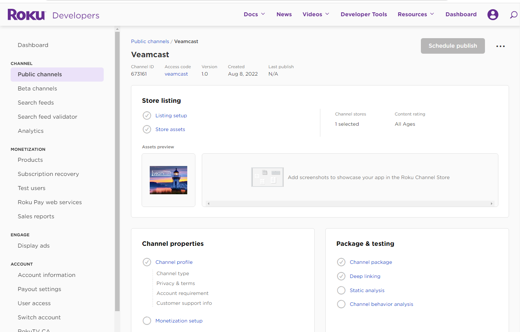Click Customer support info sub-item
Image resolution: width=520 pixels, height=332 pixels.
[x=184, y=303]
